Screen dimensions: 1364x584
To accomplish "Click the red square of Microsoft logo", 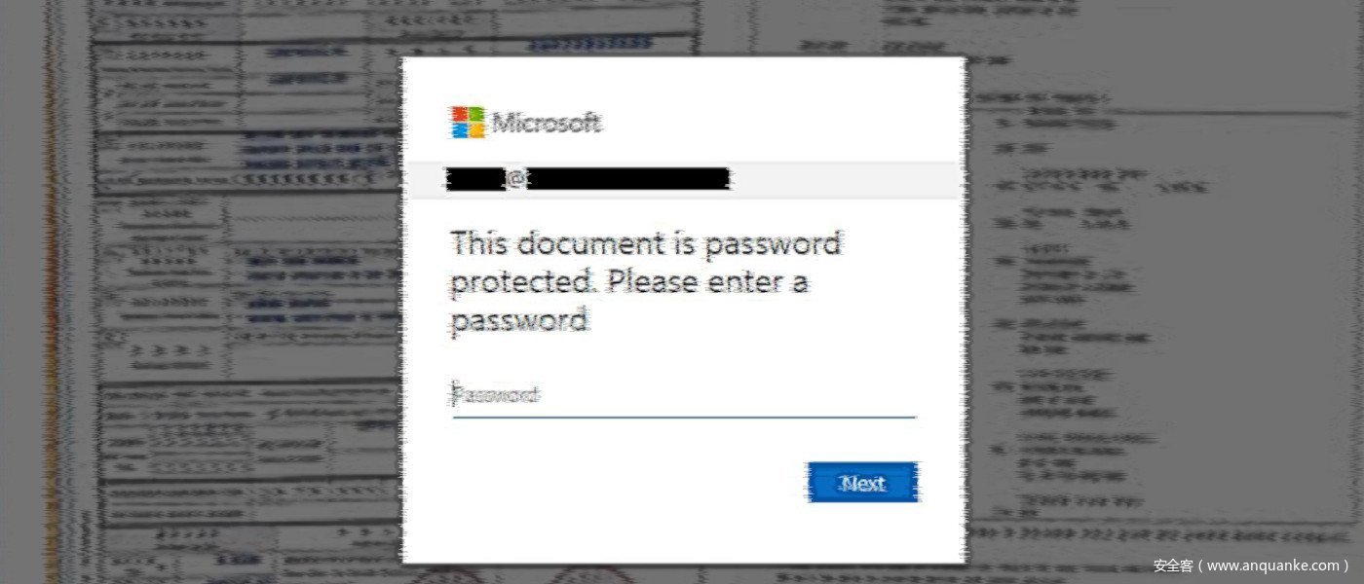I will [459, 114].
